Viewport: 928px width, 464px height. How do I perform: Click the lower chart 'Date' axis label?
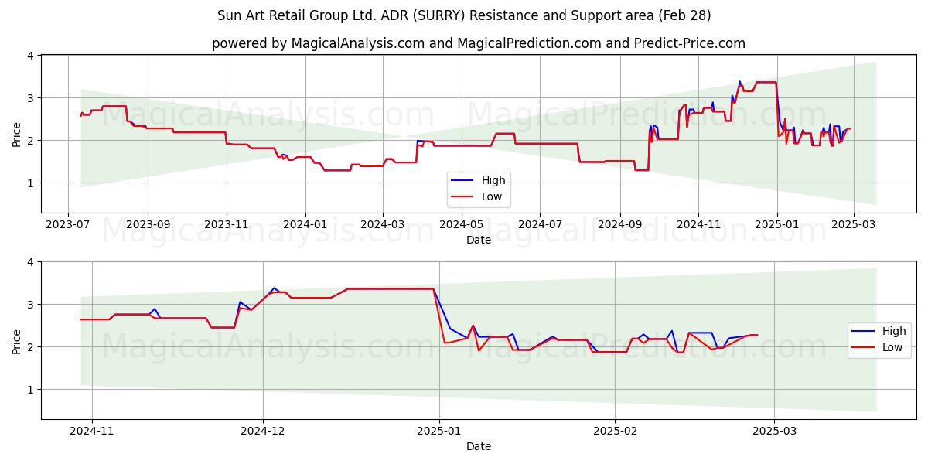tap(479, 446)
